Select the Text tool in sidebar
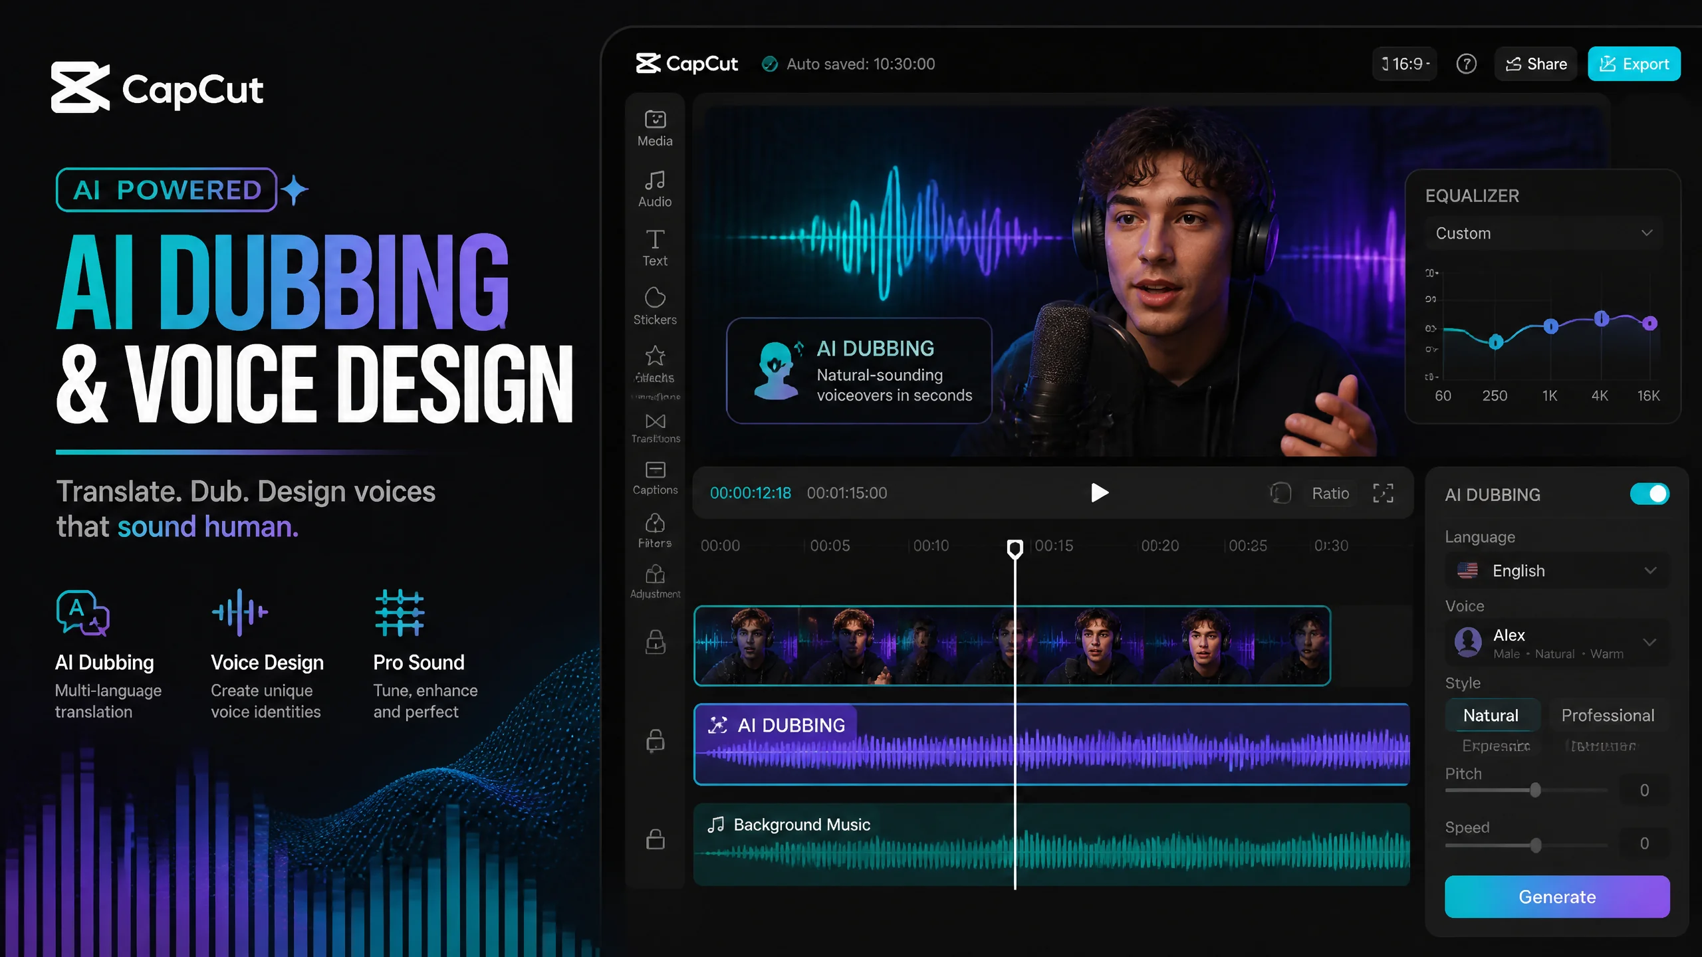The height and width of the screenshot is (957, 1702). tap(655, 248)
